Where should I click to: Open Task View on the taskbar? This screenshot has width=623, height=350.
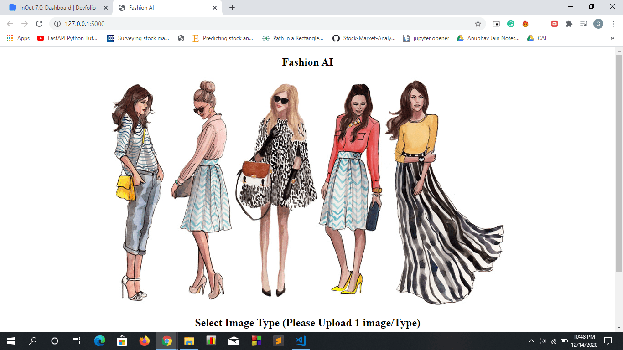pyautogui.click(x=77, y=341)
